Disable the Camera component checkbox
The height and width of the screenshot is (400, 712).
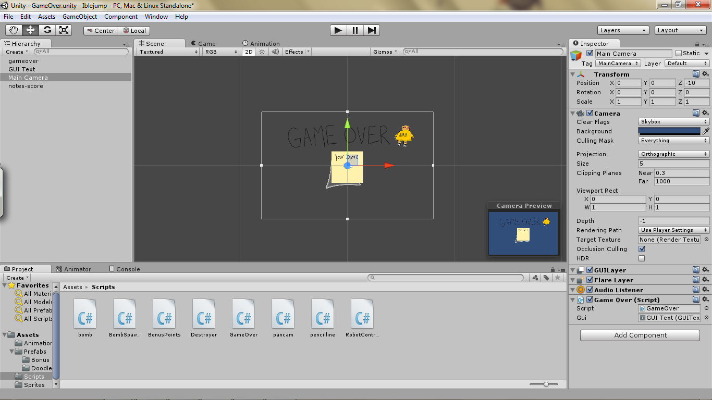[590, 113]
